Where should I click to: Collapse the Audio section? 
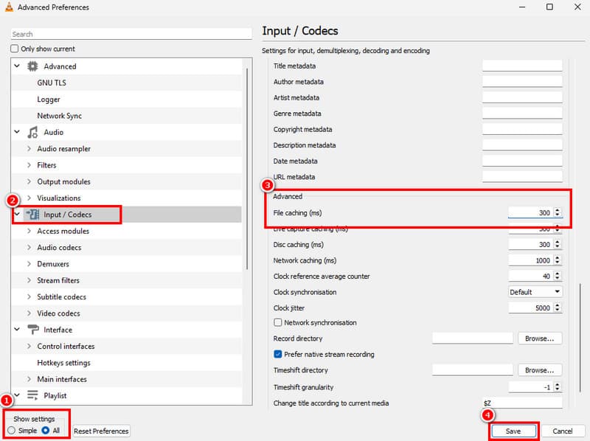coord(16,132)
